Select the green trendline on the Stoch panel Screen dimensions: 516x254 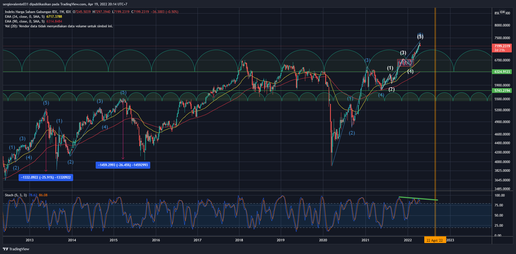point(418,199)
